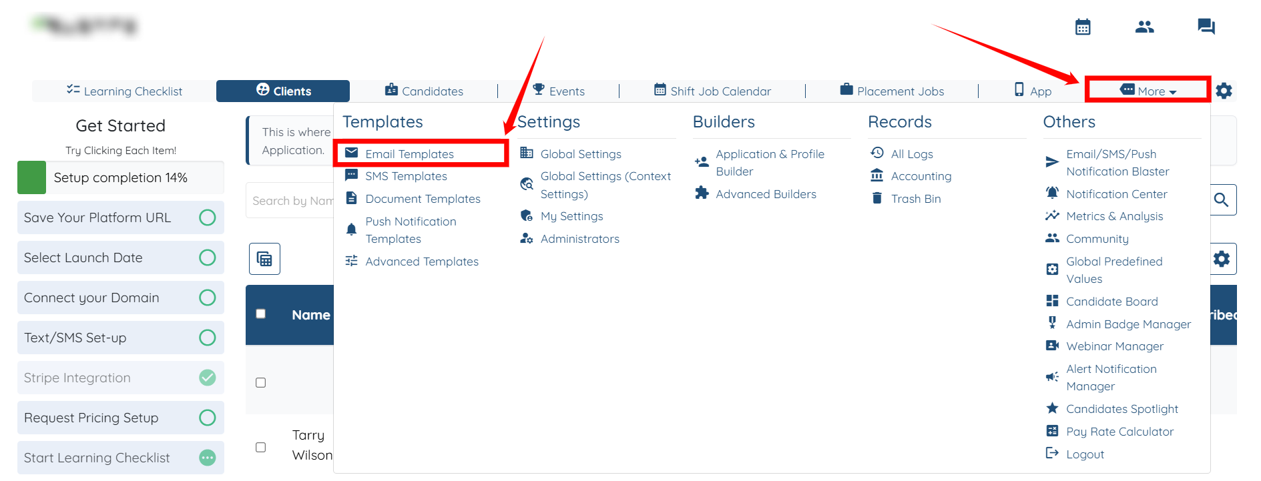Open Administrators settings
The height and width of the screenshot is (481, 1261).
tap(579, 239)
